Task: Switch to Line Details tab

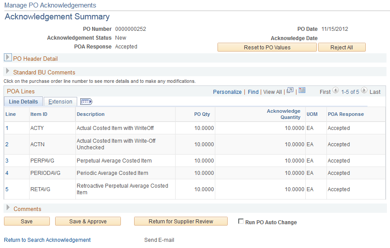Action: 23,102
